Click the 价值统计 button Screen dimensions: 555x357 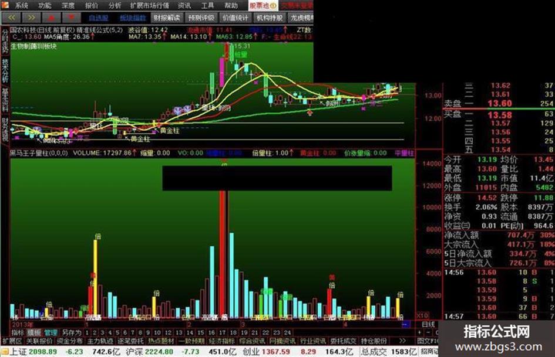[236, 18]
